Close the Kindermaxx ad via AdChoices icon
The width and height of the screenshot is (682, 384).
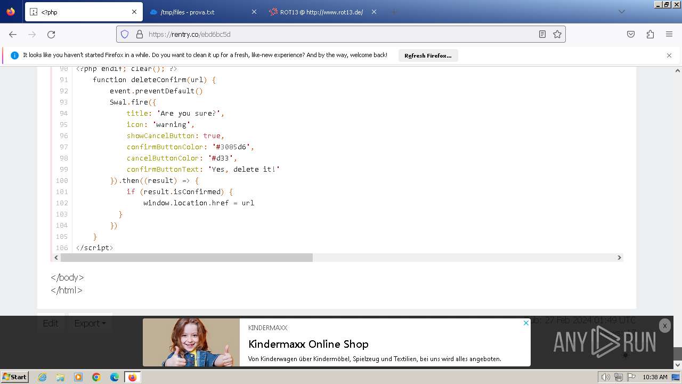pyautogui.click(x=526, y=323)
